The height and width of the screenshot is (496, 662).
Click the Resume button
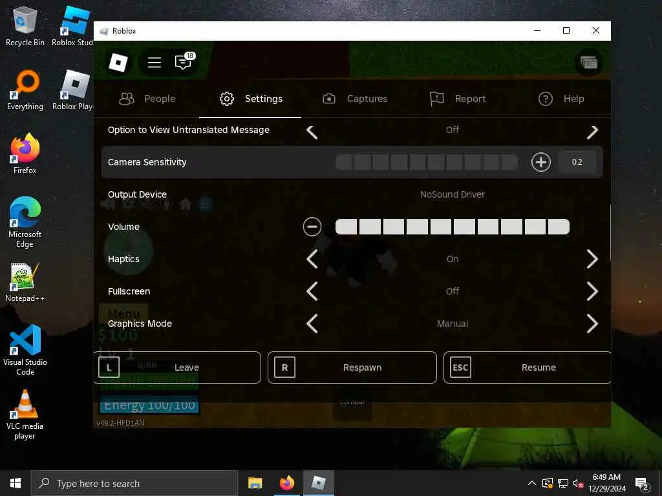pyautogui.click(x=527, y=367)
